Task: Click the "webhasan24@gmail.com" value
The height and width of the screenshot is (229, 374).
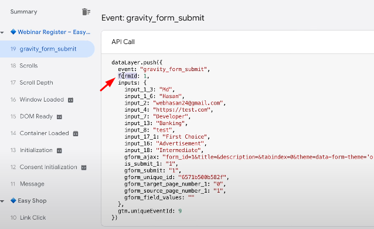Action: [188, 103]
